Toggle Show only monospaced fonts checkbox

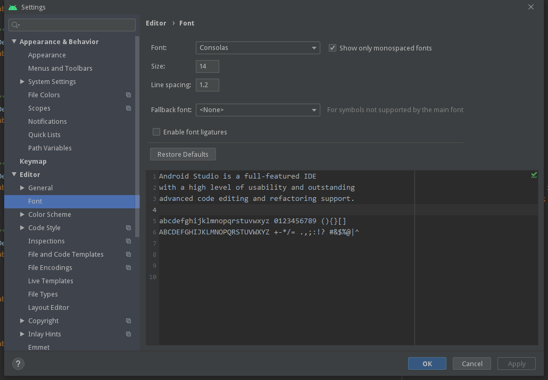pos(333,48)
